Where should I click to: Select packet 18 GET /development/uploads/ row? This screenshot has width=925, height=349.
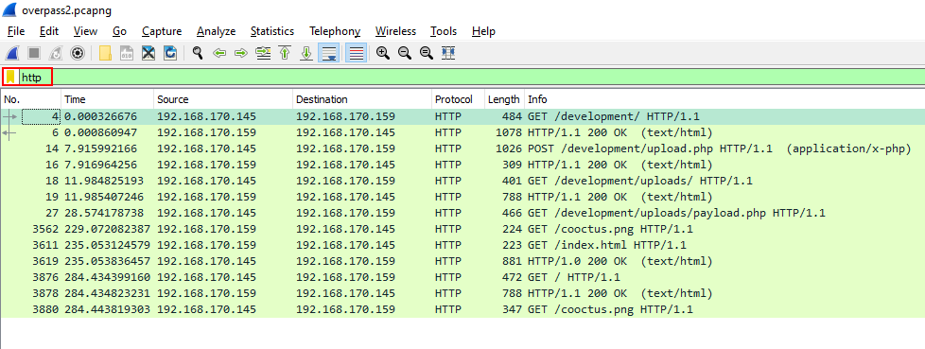462,181
